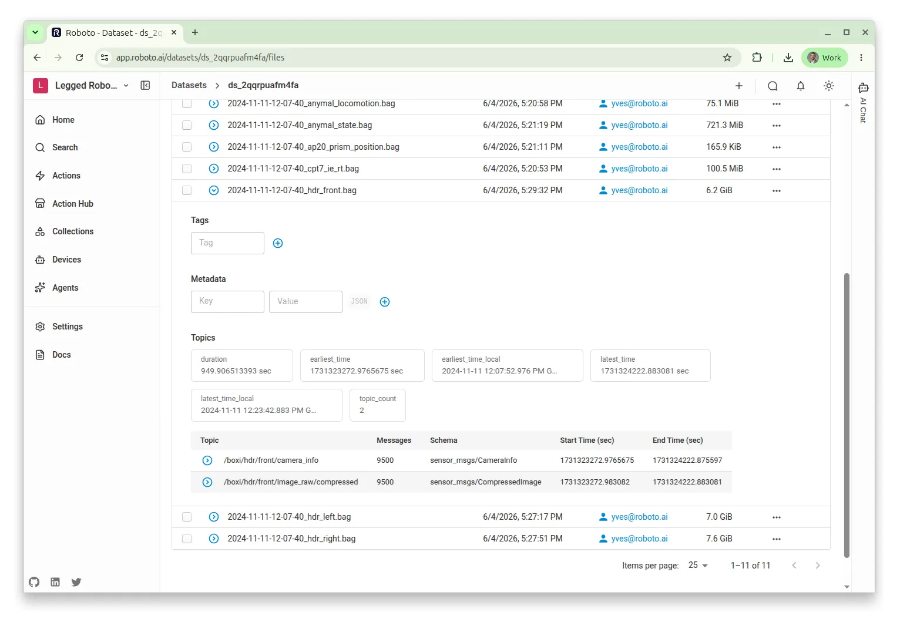
Task: Open items per page dropdown
Action: pos(698,565)
